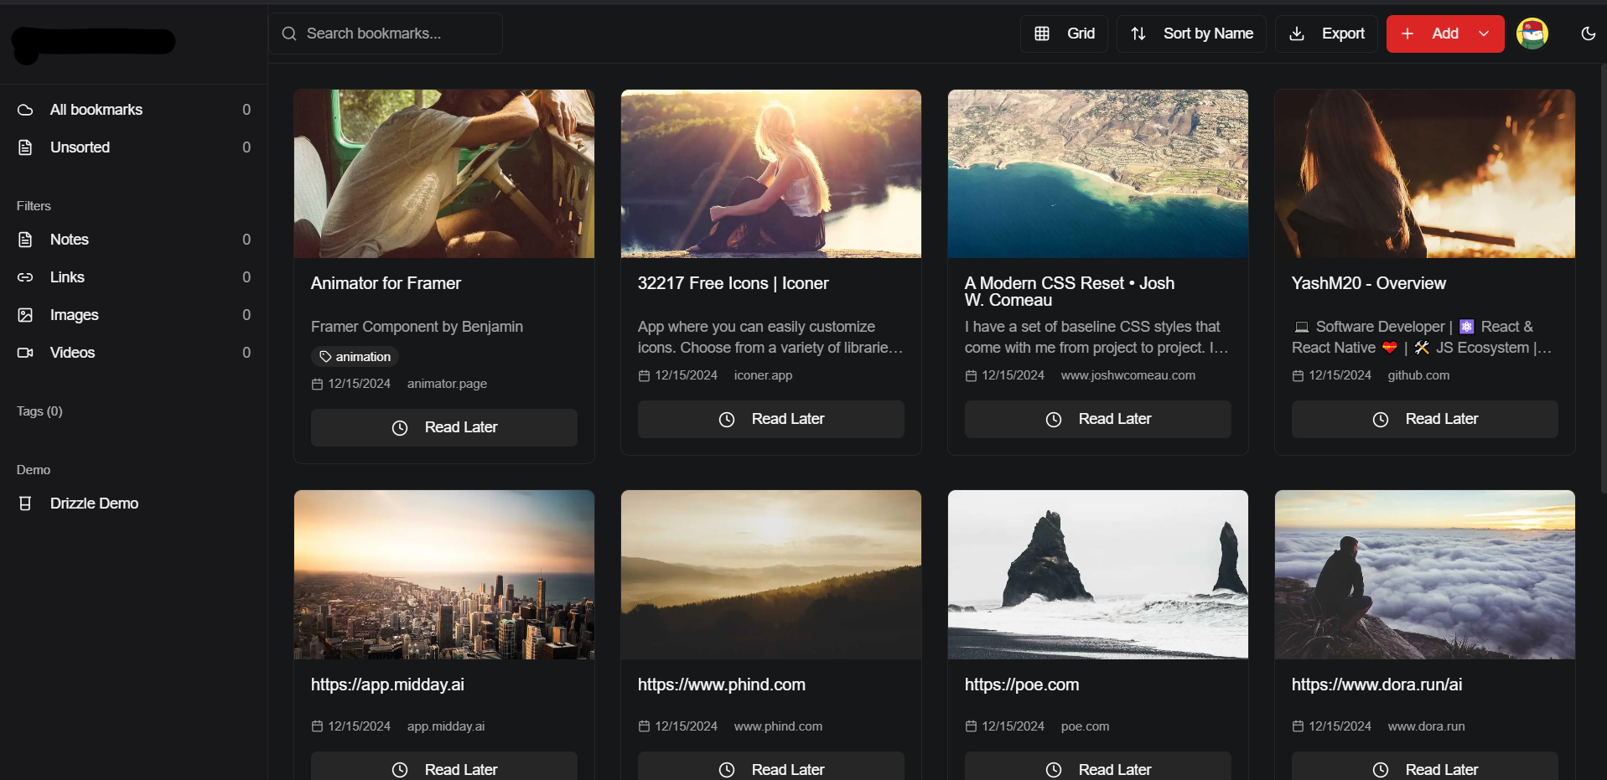The height and width of the screenshot is (780, 1607).
Task: Export bookmarks with Export button
Action: pyautogui.click(x=1326, y=34)
